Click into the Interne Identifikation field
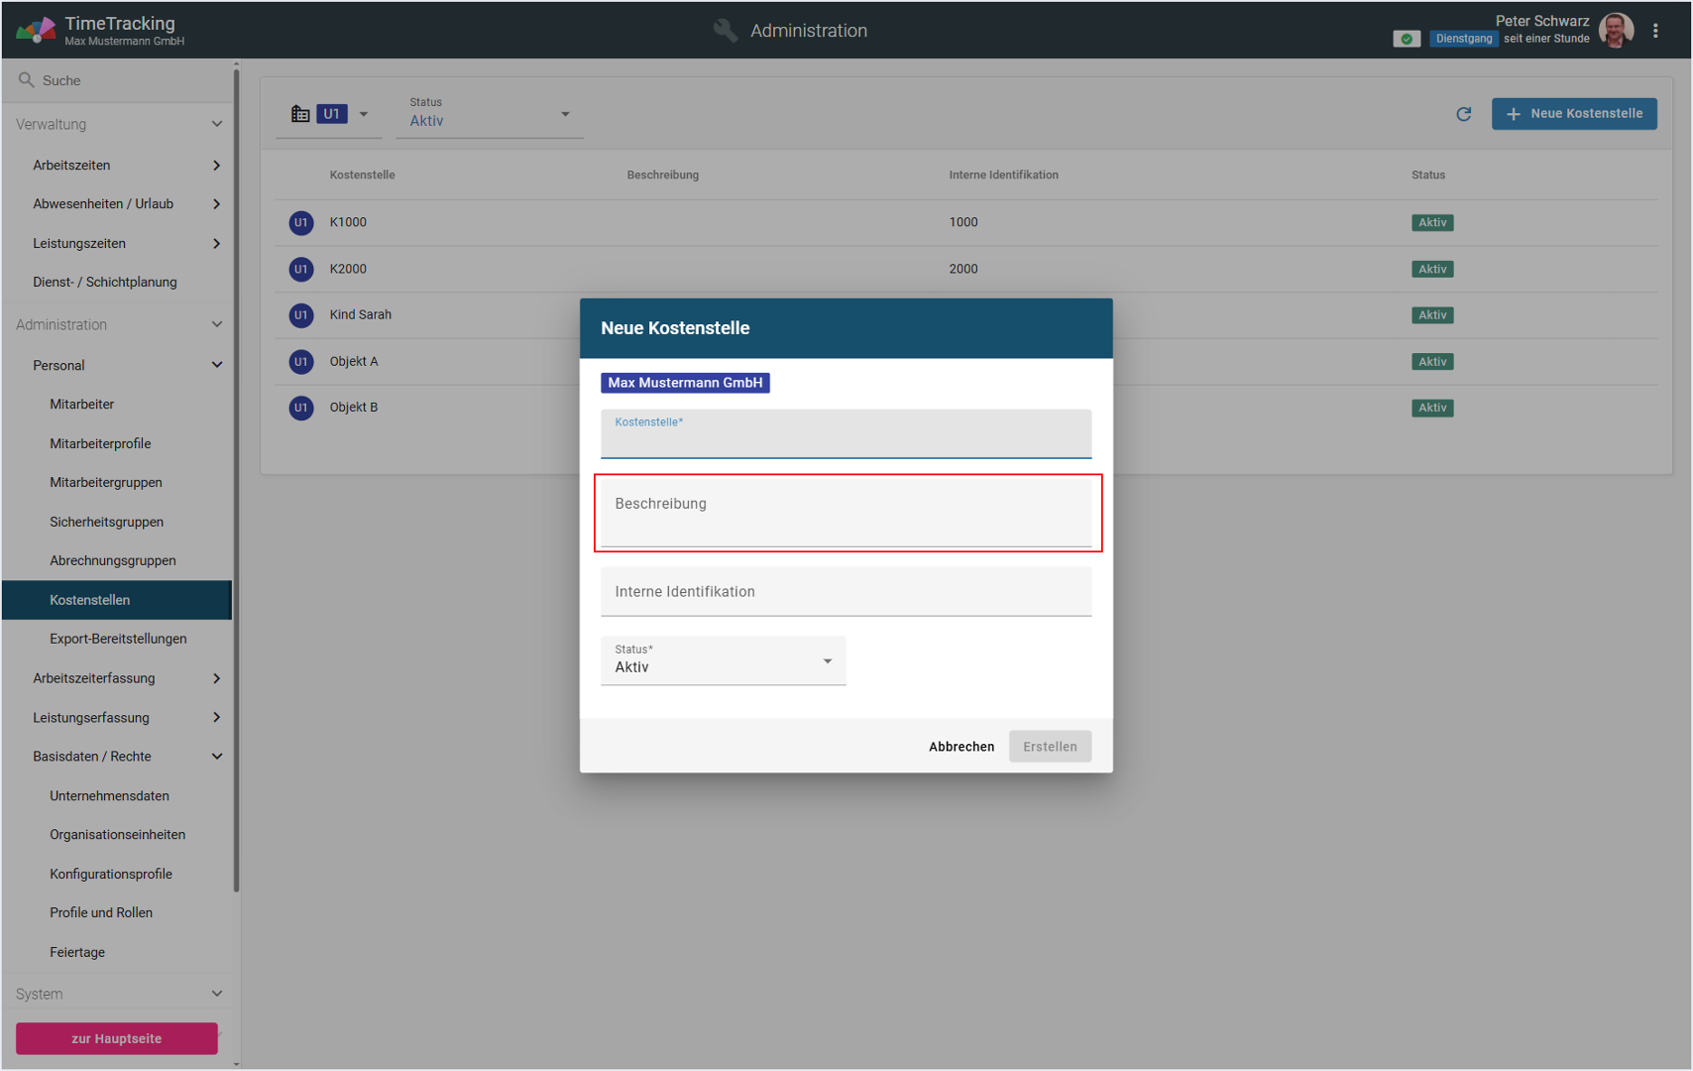1693x1071 pixels. [x=846, y=592]
